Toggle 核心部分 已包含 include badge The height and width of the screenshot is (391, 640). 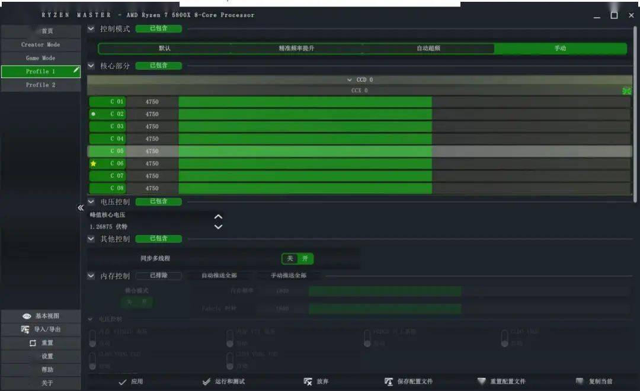pyautogui.click(x=158, y=65)
